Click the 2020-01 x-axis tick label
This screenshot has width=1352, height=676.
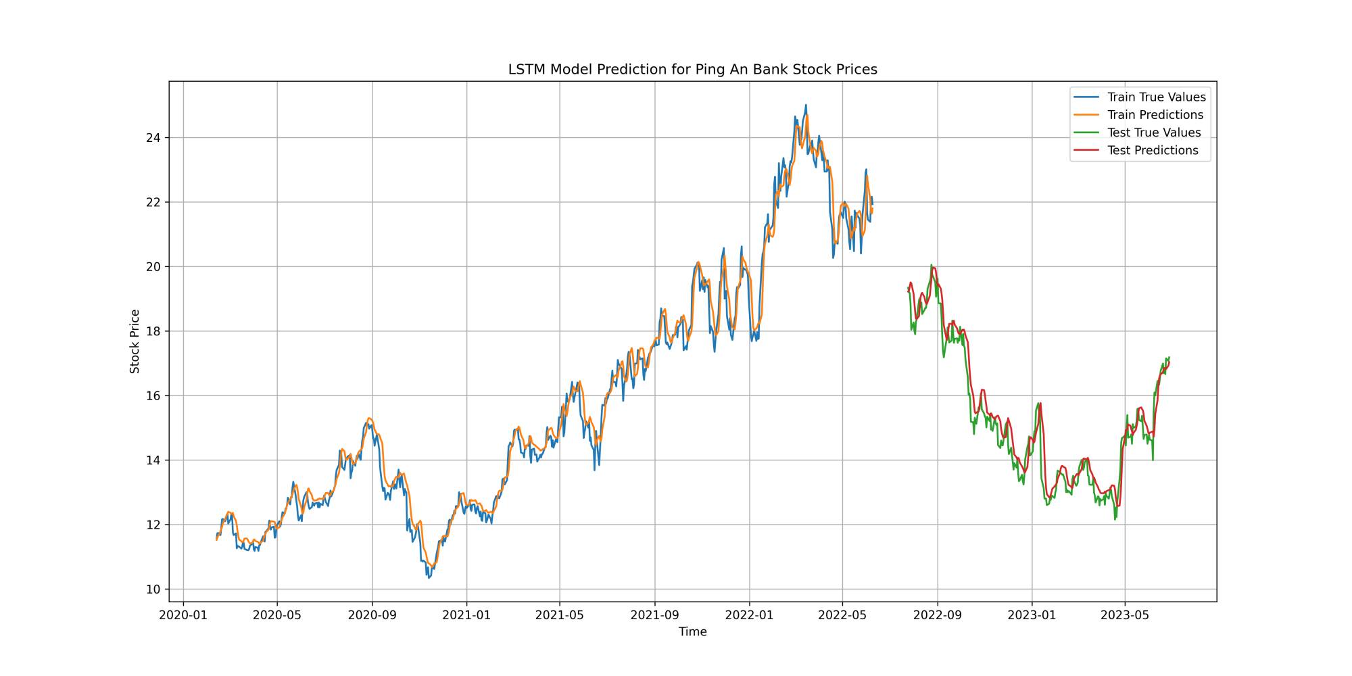pos(183,615)
